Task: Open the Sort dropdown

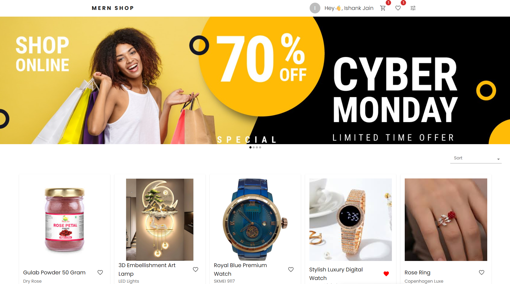Action: (x=476, y=158)
